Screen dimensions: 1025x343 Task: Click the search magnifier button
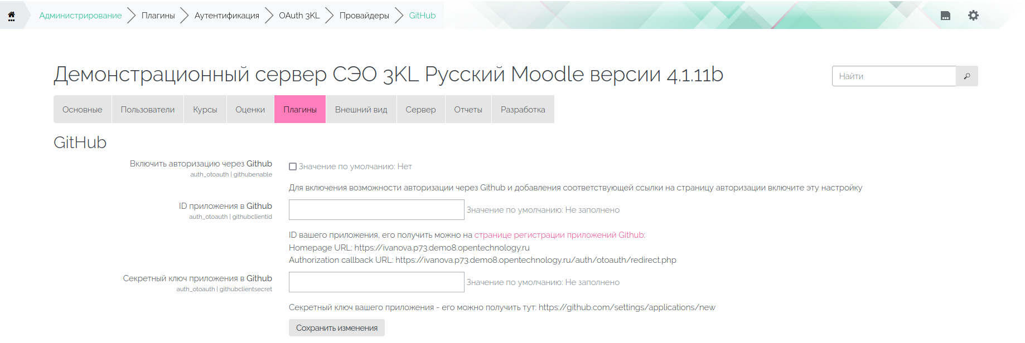click(967, 76)
